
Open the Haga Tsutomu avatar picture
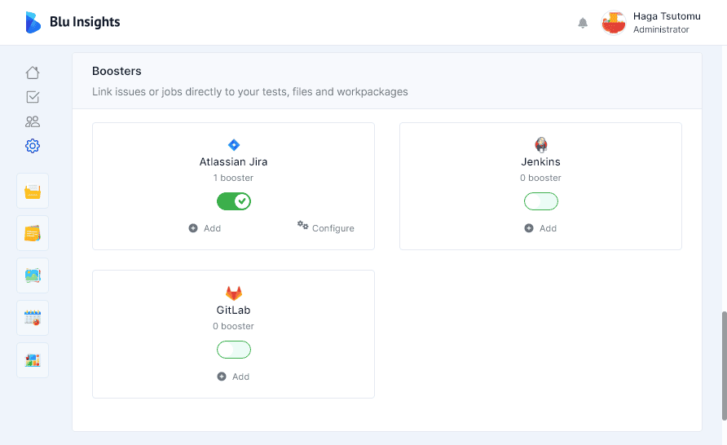pyautogui.click(x=614, y=23)
